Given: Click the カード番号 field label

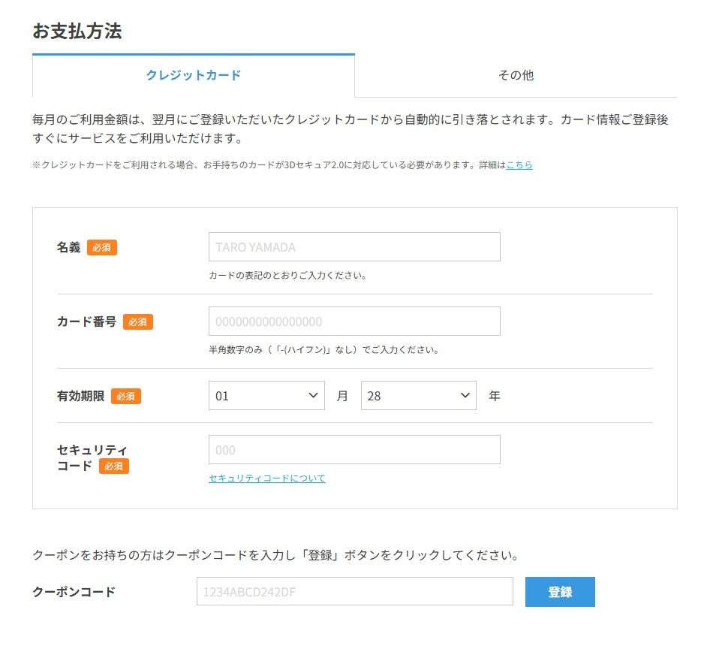Looking at the screenshot, I should [x=86, y=321].
